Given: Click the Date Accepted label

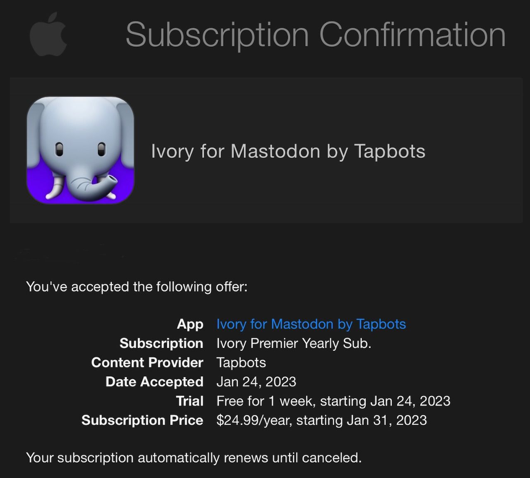Looking at the screenshot, I should coord(154,381).
